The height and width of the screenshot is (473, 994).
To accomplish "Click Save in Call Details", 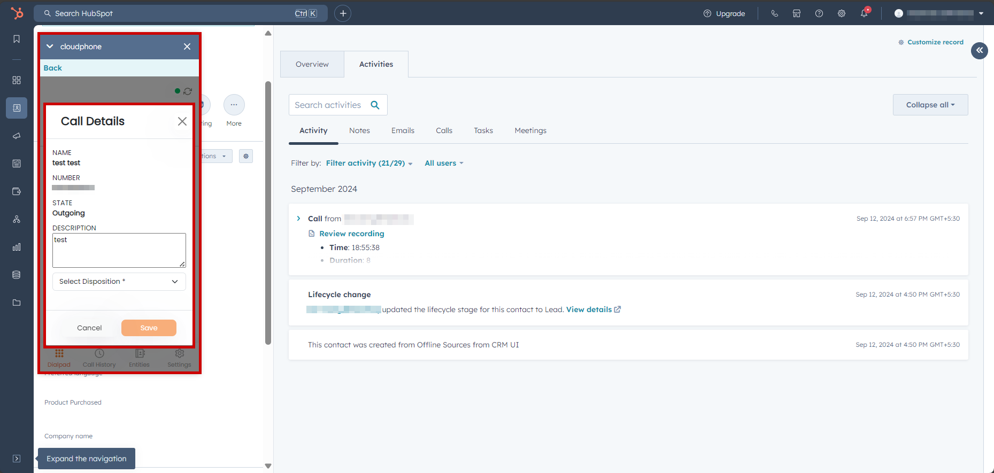I will click(x=149, y=328).
